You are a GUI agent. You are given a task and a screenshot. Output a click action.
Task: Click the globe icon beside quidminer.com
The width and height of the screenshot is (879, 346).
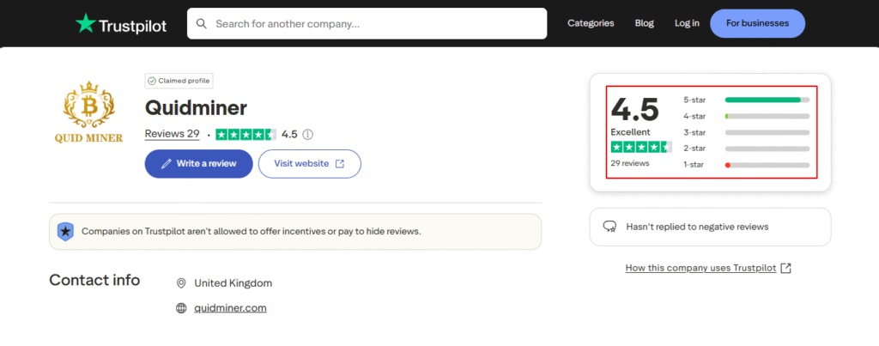click(181, 308)
